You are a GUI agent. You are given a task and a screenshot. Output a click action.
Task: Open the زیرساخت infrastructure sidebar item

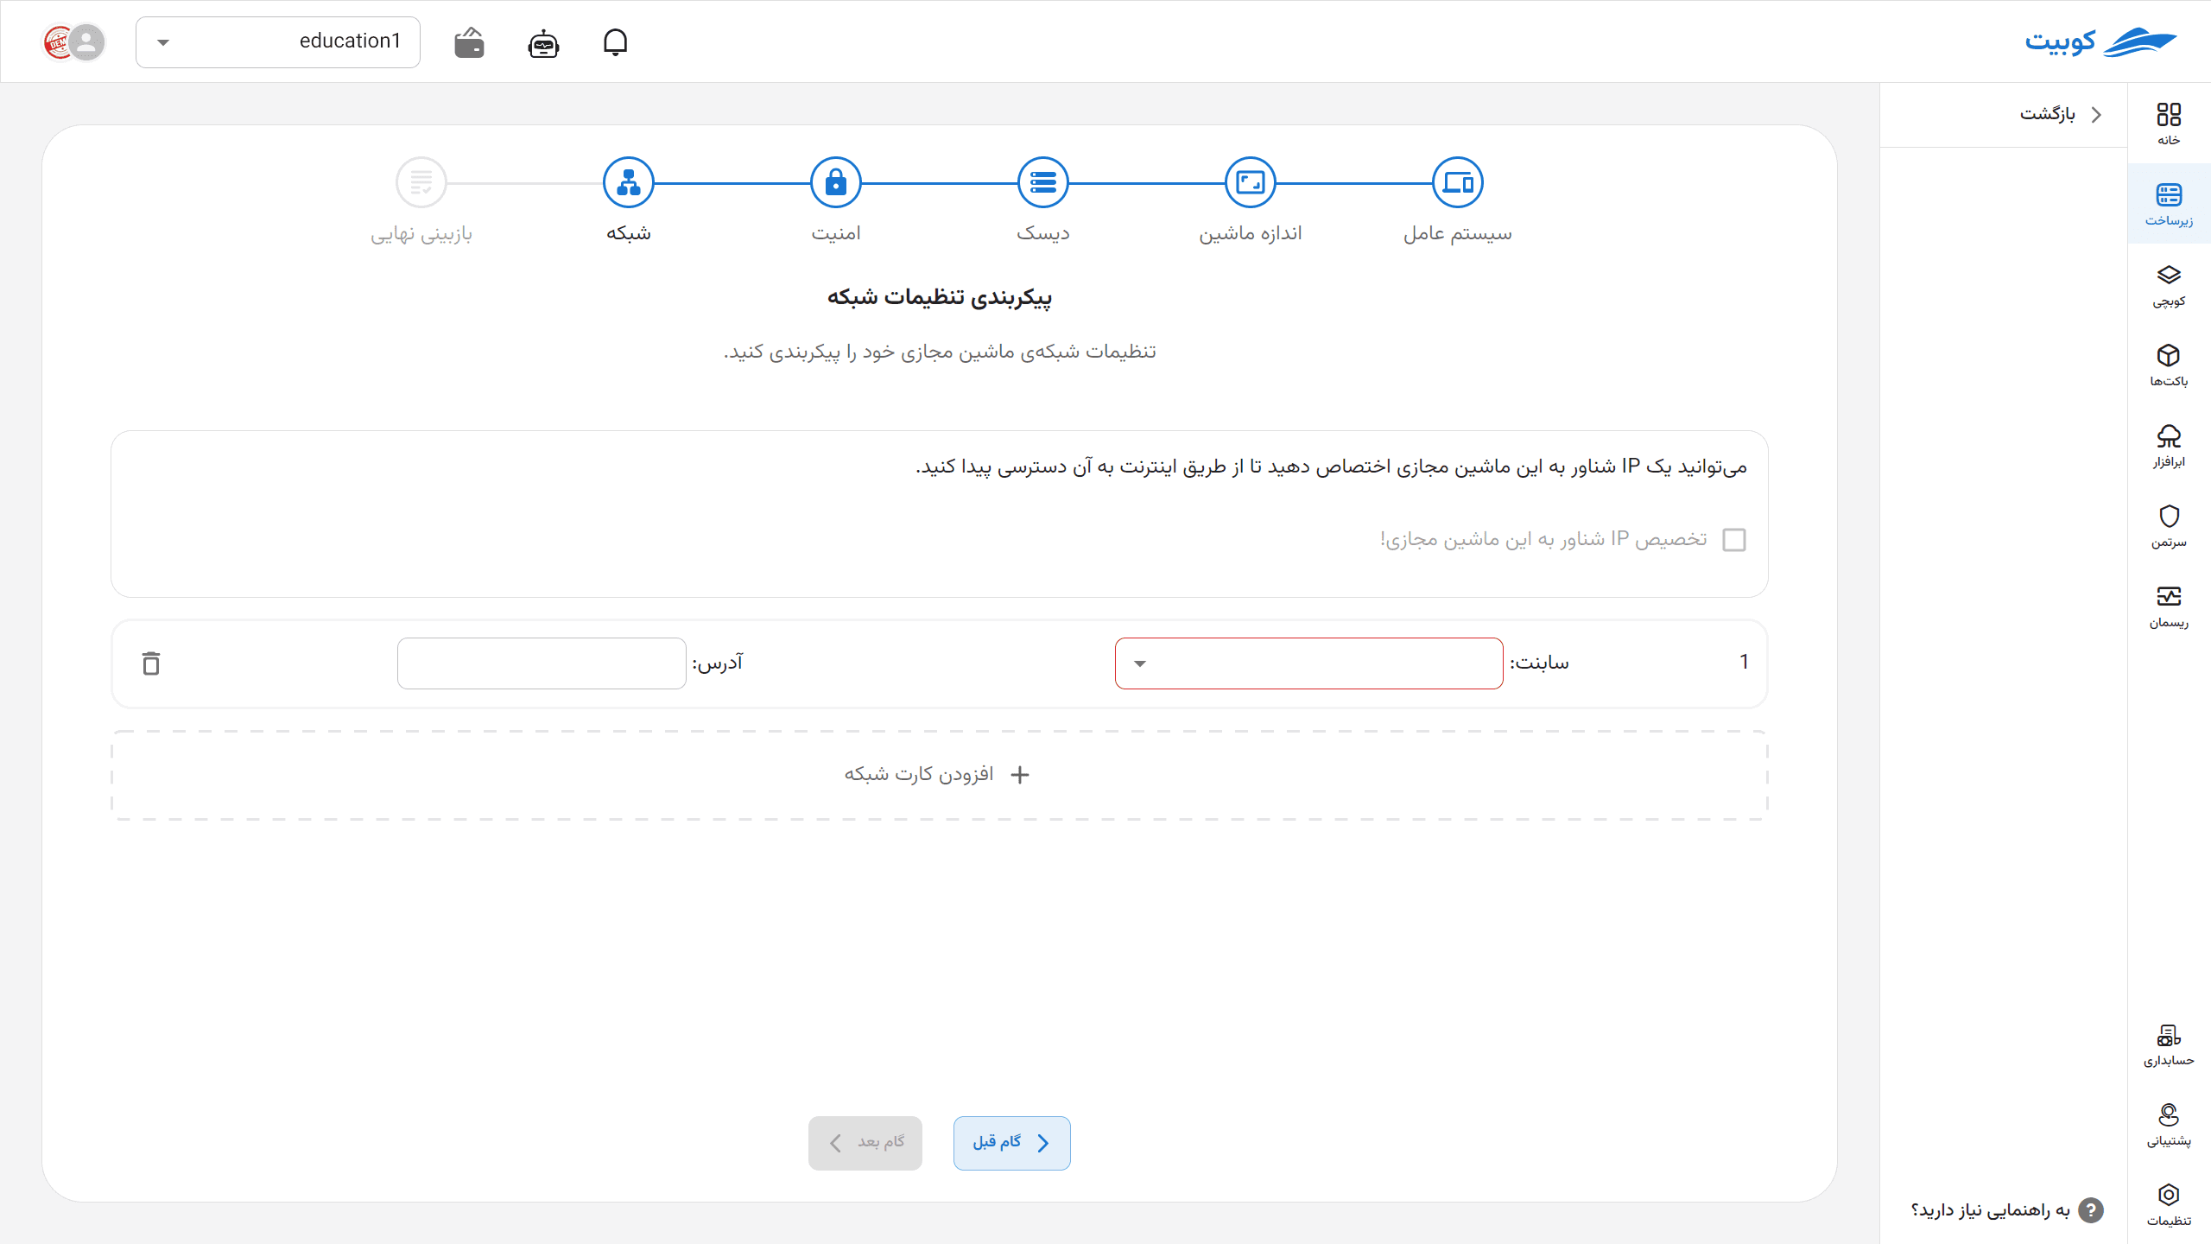pyautogui.click(x=2169, y=204)
